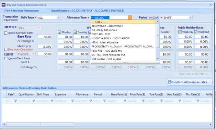Click filter icon in Tue Rate column
The height and width of the screenshot is (129, 216).
(161, 101)
